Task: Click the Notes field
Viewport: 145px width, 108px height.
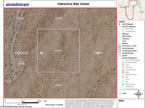Action: tap(131, 103)
